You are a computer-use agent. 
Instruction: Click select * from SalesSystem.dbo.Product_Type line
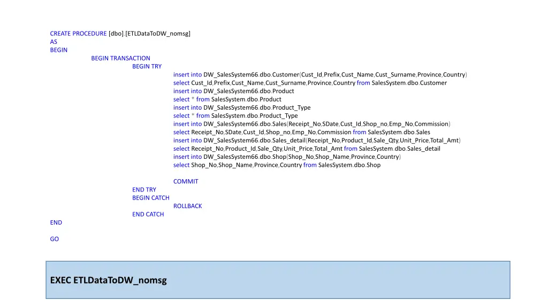click(x=235, y=116)
